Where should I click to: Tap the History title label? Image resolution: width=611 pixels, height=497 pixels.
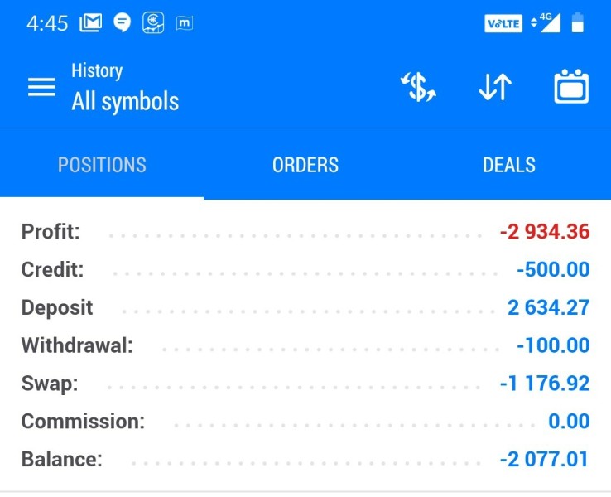pyautogui.click(x=97, y=71)
